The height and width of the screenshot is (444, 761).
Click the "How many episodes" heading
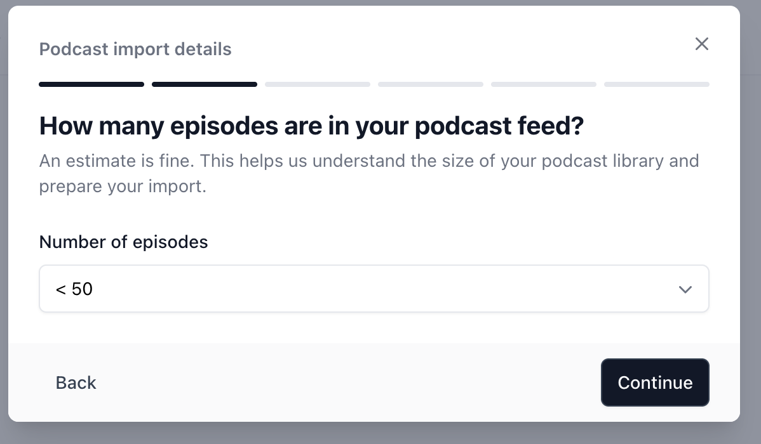pyautogui.click(x=311, y=126)
